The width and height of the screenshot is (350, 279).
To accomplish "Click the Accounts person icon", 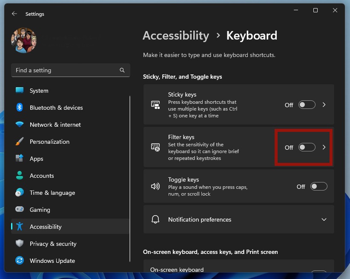I will tap(19, 176).
